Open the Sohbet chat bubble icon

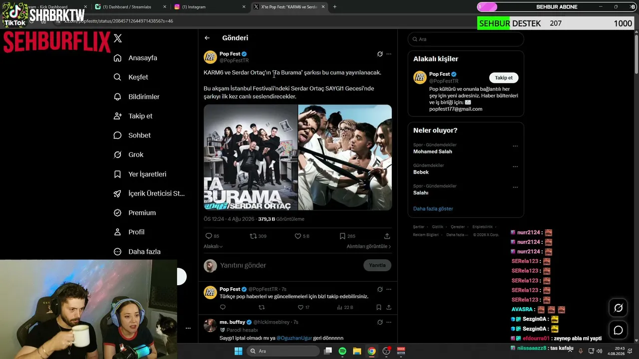coord(117,135)
